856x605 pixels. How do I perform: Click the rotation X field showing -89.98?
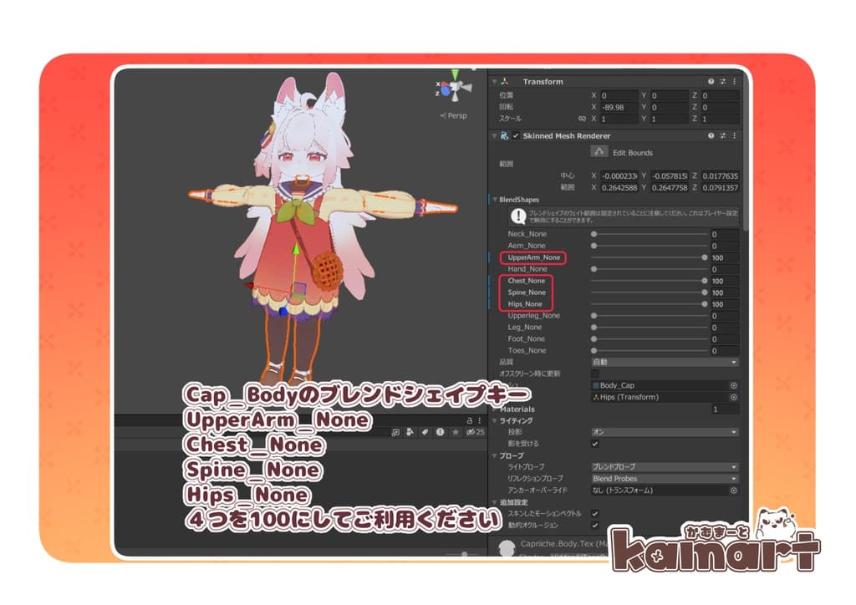(619, 107)
